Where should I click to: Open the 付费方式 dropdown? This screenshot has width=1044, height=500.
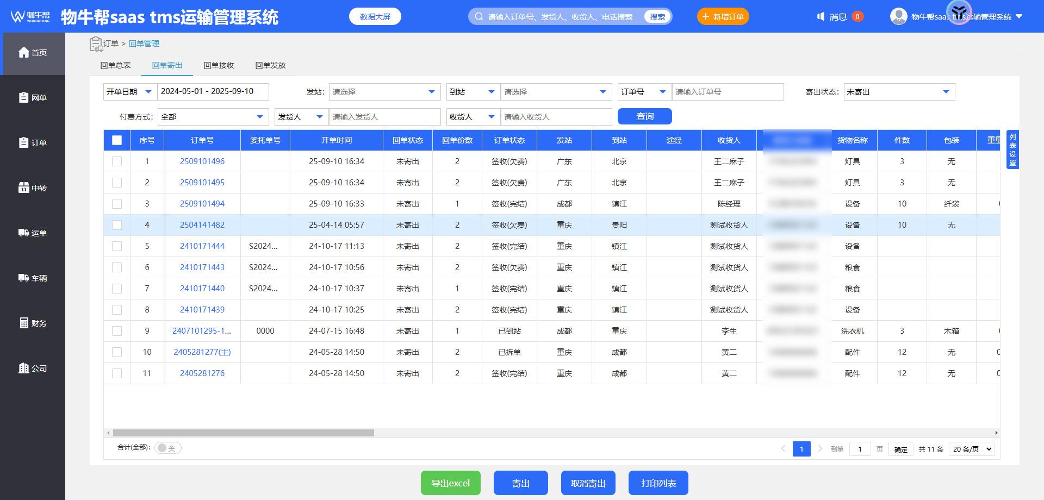point(213,117)
